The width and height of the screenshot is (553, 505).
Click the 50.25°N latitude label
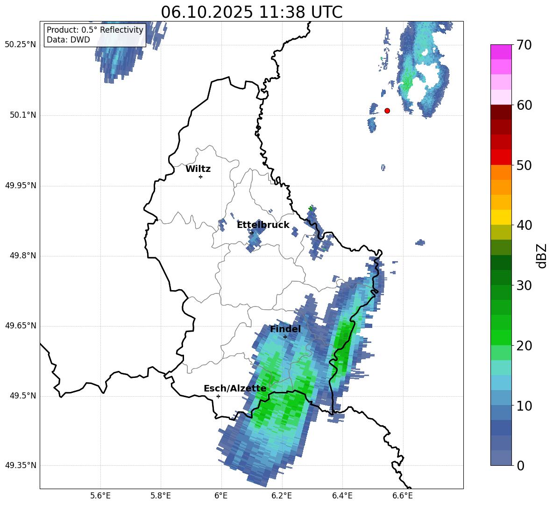click(x=21, y=45)
